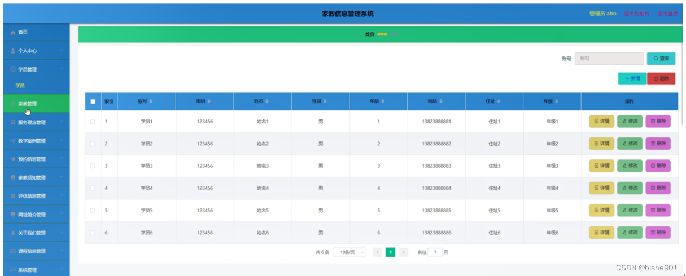Expand the 个人中心 menu chevron
This screenshot has height=276, width=686.
tap(61, 51)
